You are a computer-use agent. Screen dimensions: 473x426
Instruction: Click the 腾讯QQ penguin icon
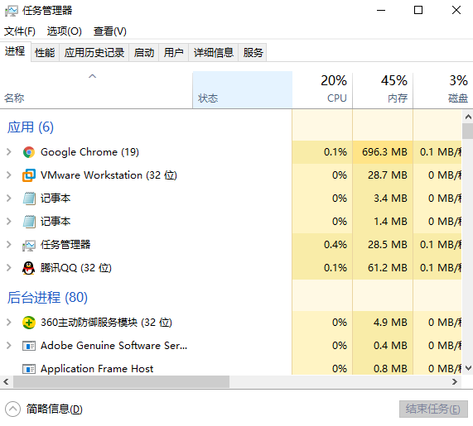pos(29,268)
